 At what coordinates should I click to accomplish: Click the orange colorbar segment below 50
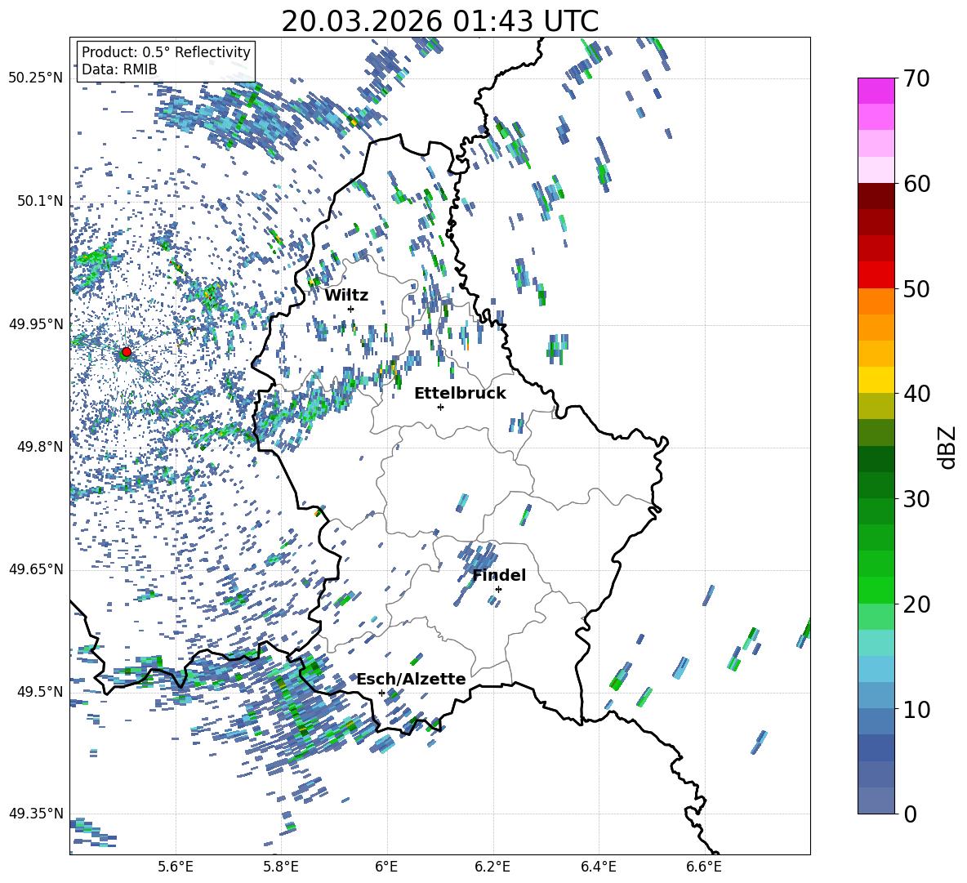876,301
